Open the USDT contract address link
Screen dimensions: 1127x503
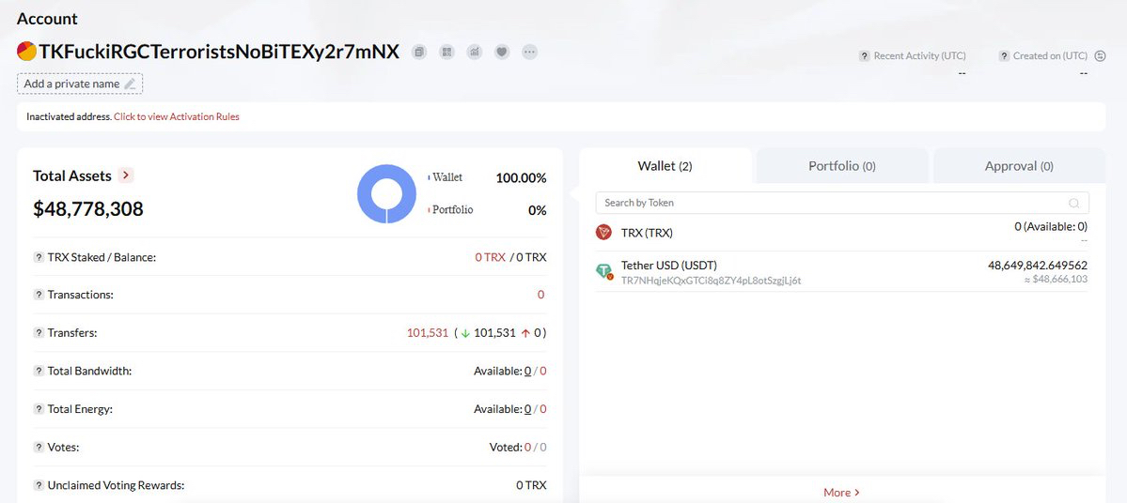(711, 280)
